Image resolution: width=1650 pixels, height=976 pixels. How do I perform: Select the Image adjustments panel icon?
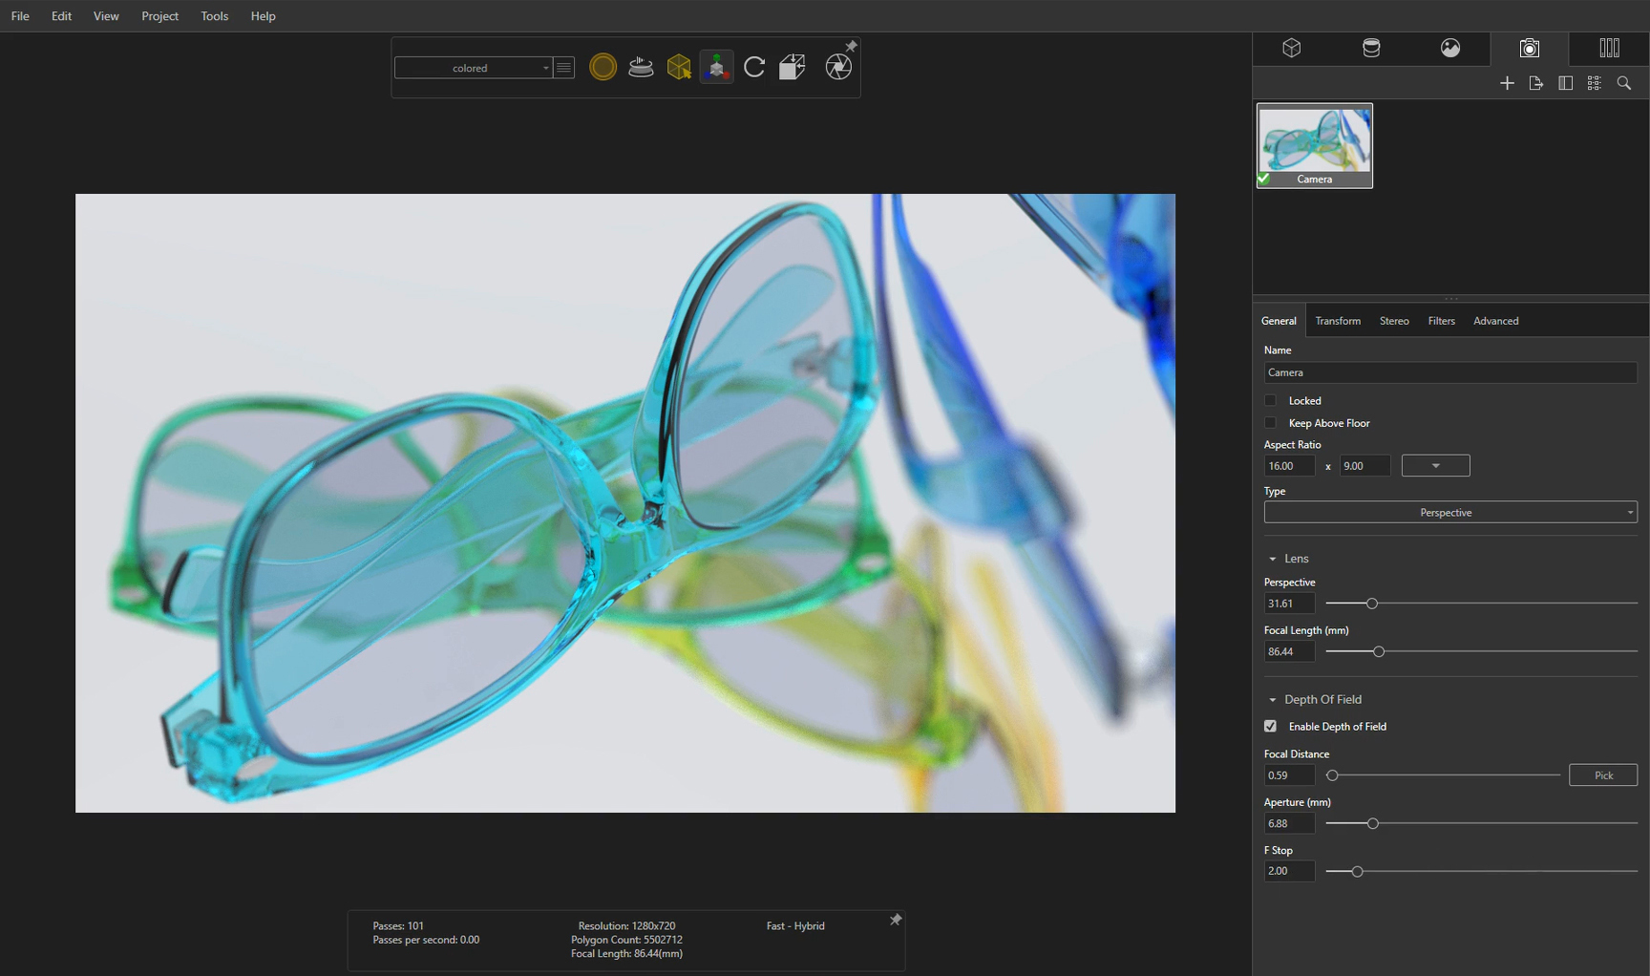click(x=1609, y=48)
